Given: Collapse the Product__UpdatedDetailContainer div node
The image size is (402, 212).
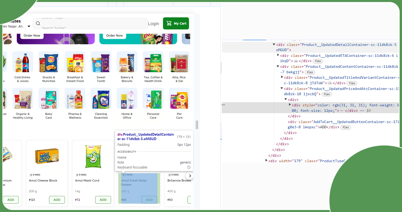Looking at the screenshot, I should (274, 44).
